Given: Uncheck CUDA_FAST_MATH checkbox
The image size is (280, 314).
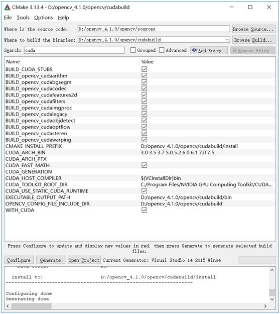Looking at the screenshot, I should [x=144, y=165].
